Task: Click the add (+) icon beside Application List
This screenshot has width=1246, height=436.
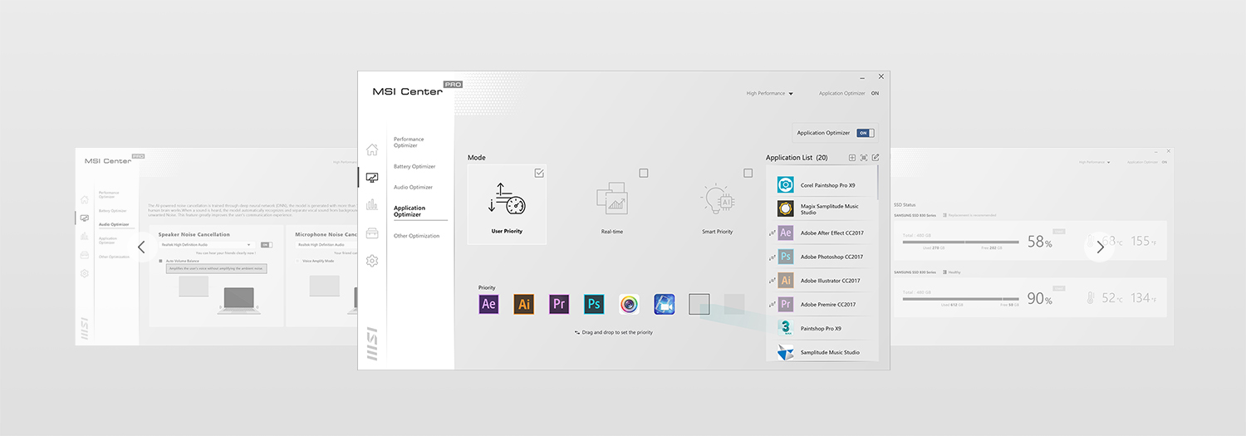Action: [x=851, y=158]
